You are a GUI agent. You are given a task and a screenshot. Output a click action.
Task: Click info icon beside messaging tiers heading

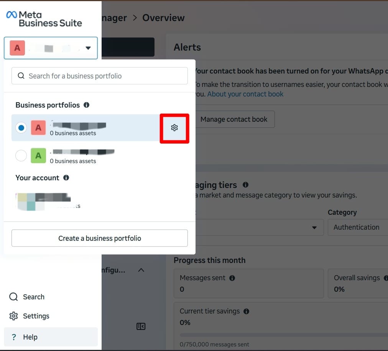pyautogui.click(x=245, y=184)
